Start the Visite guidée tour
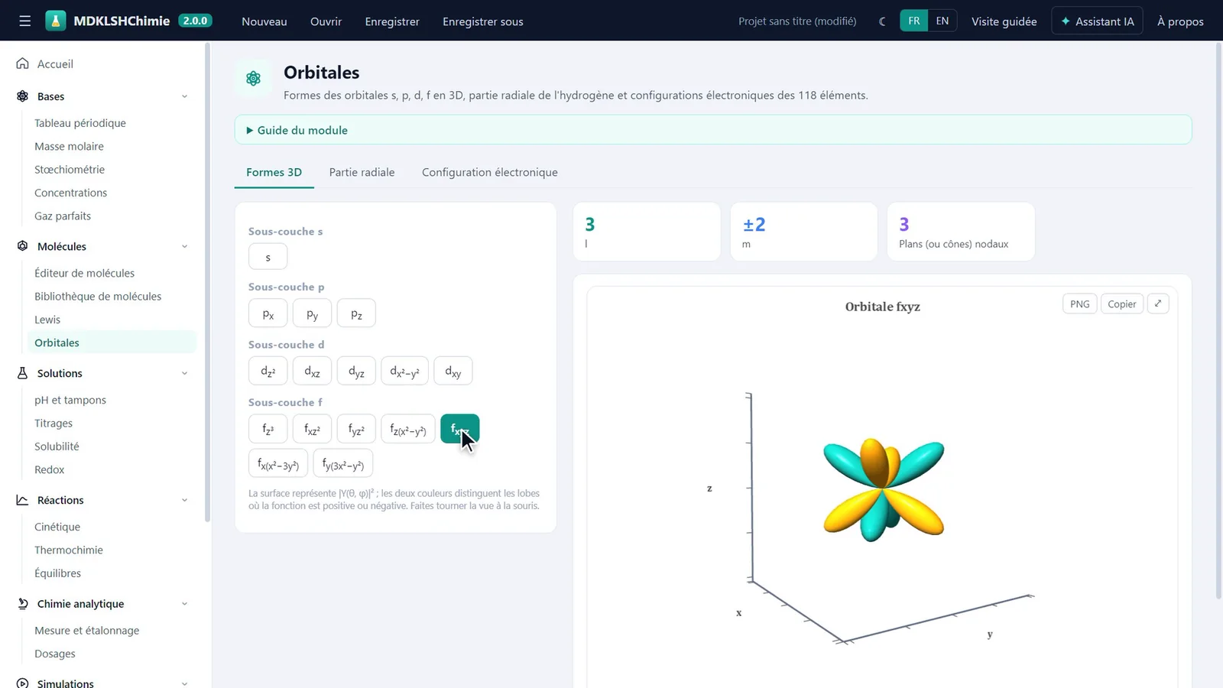The height and width of the screenshot is (688, 1223). tap(1004, 21)
